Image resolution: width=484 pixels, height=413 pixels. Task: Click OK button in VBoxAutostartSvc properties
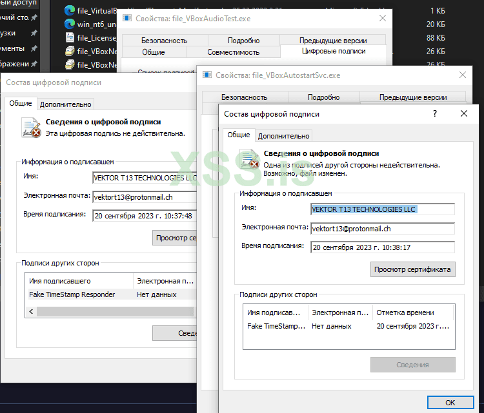[450, 403]
